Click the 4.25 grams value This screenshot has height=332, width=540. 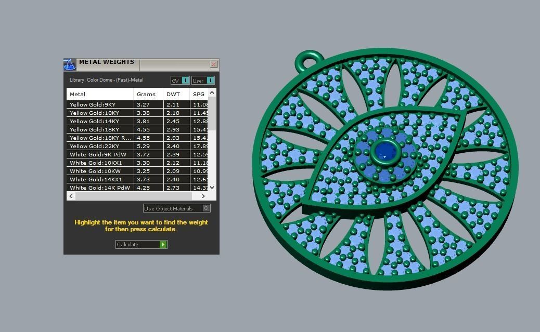[143, 188]
